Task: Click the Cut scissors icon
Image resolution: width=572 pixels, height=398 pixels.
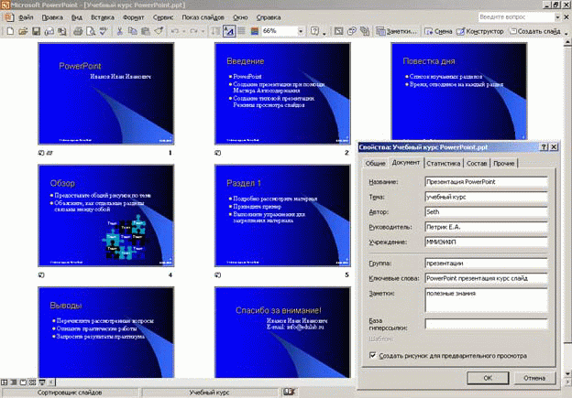Action: click(119, 31)
